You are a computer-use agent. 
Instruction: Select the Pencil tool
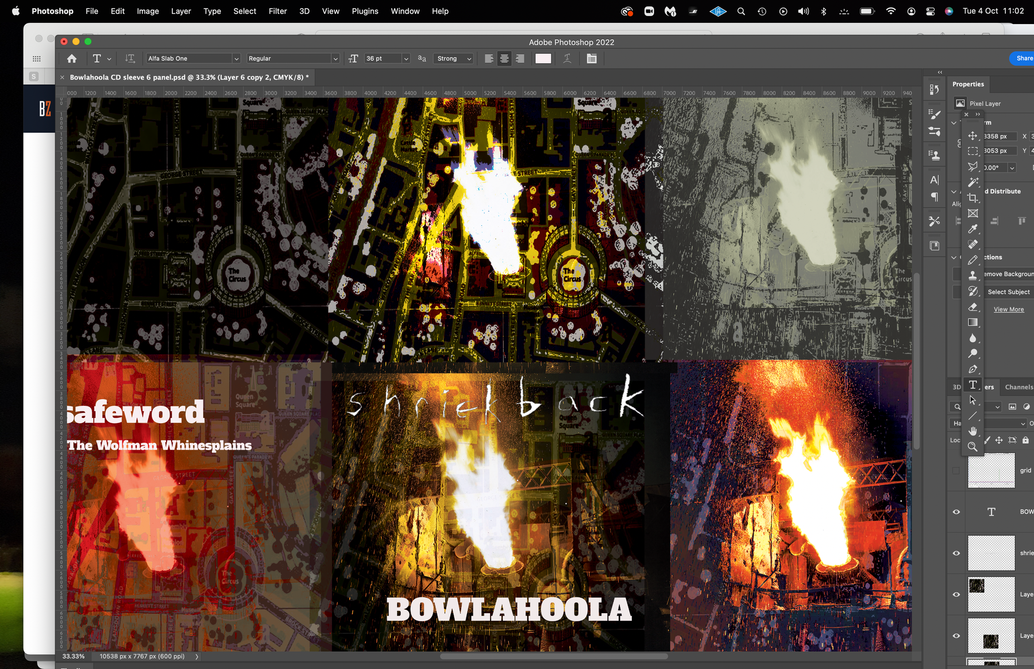pos(973,260)
